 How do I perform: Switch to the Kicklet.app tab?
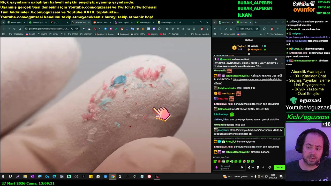(16, 22)
